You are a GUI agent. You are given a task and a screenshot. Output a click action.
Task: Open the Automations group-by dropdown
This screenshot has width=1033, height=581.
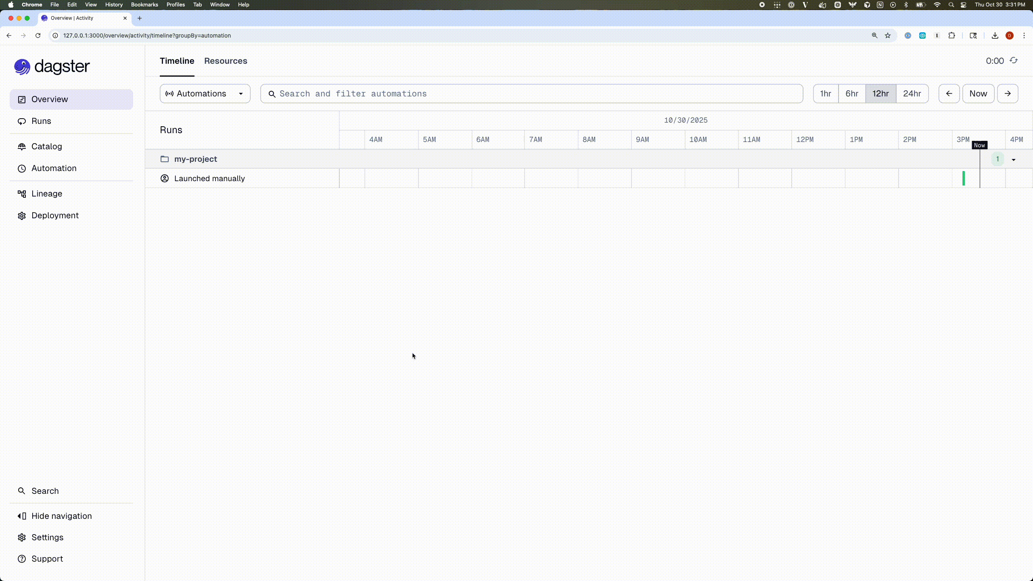(x=205, y=94)
